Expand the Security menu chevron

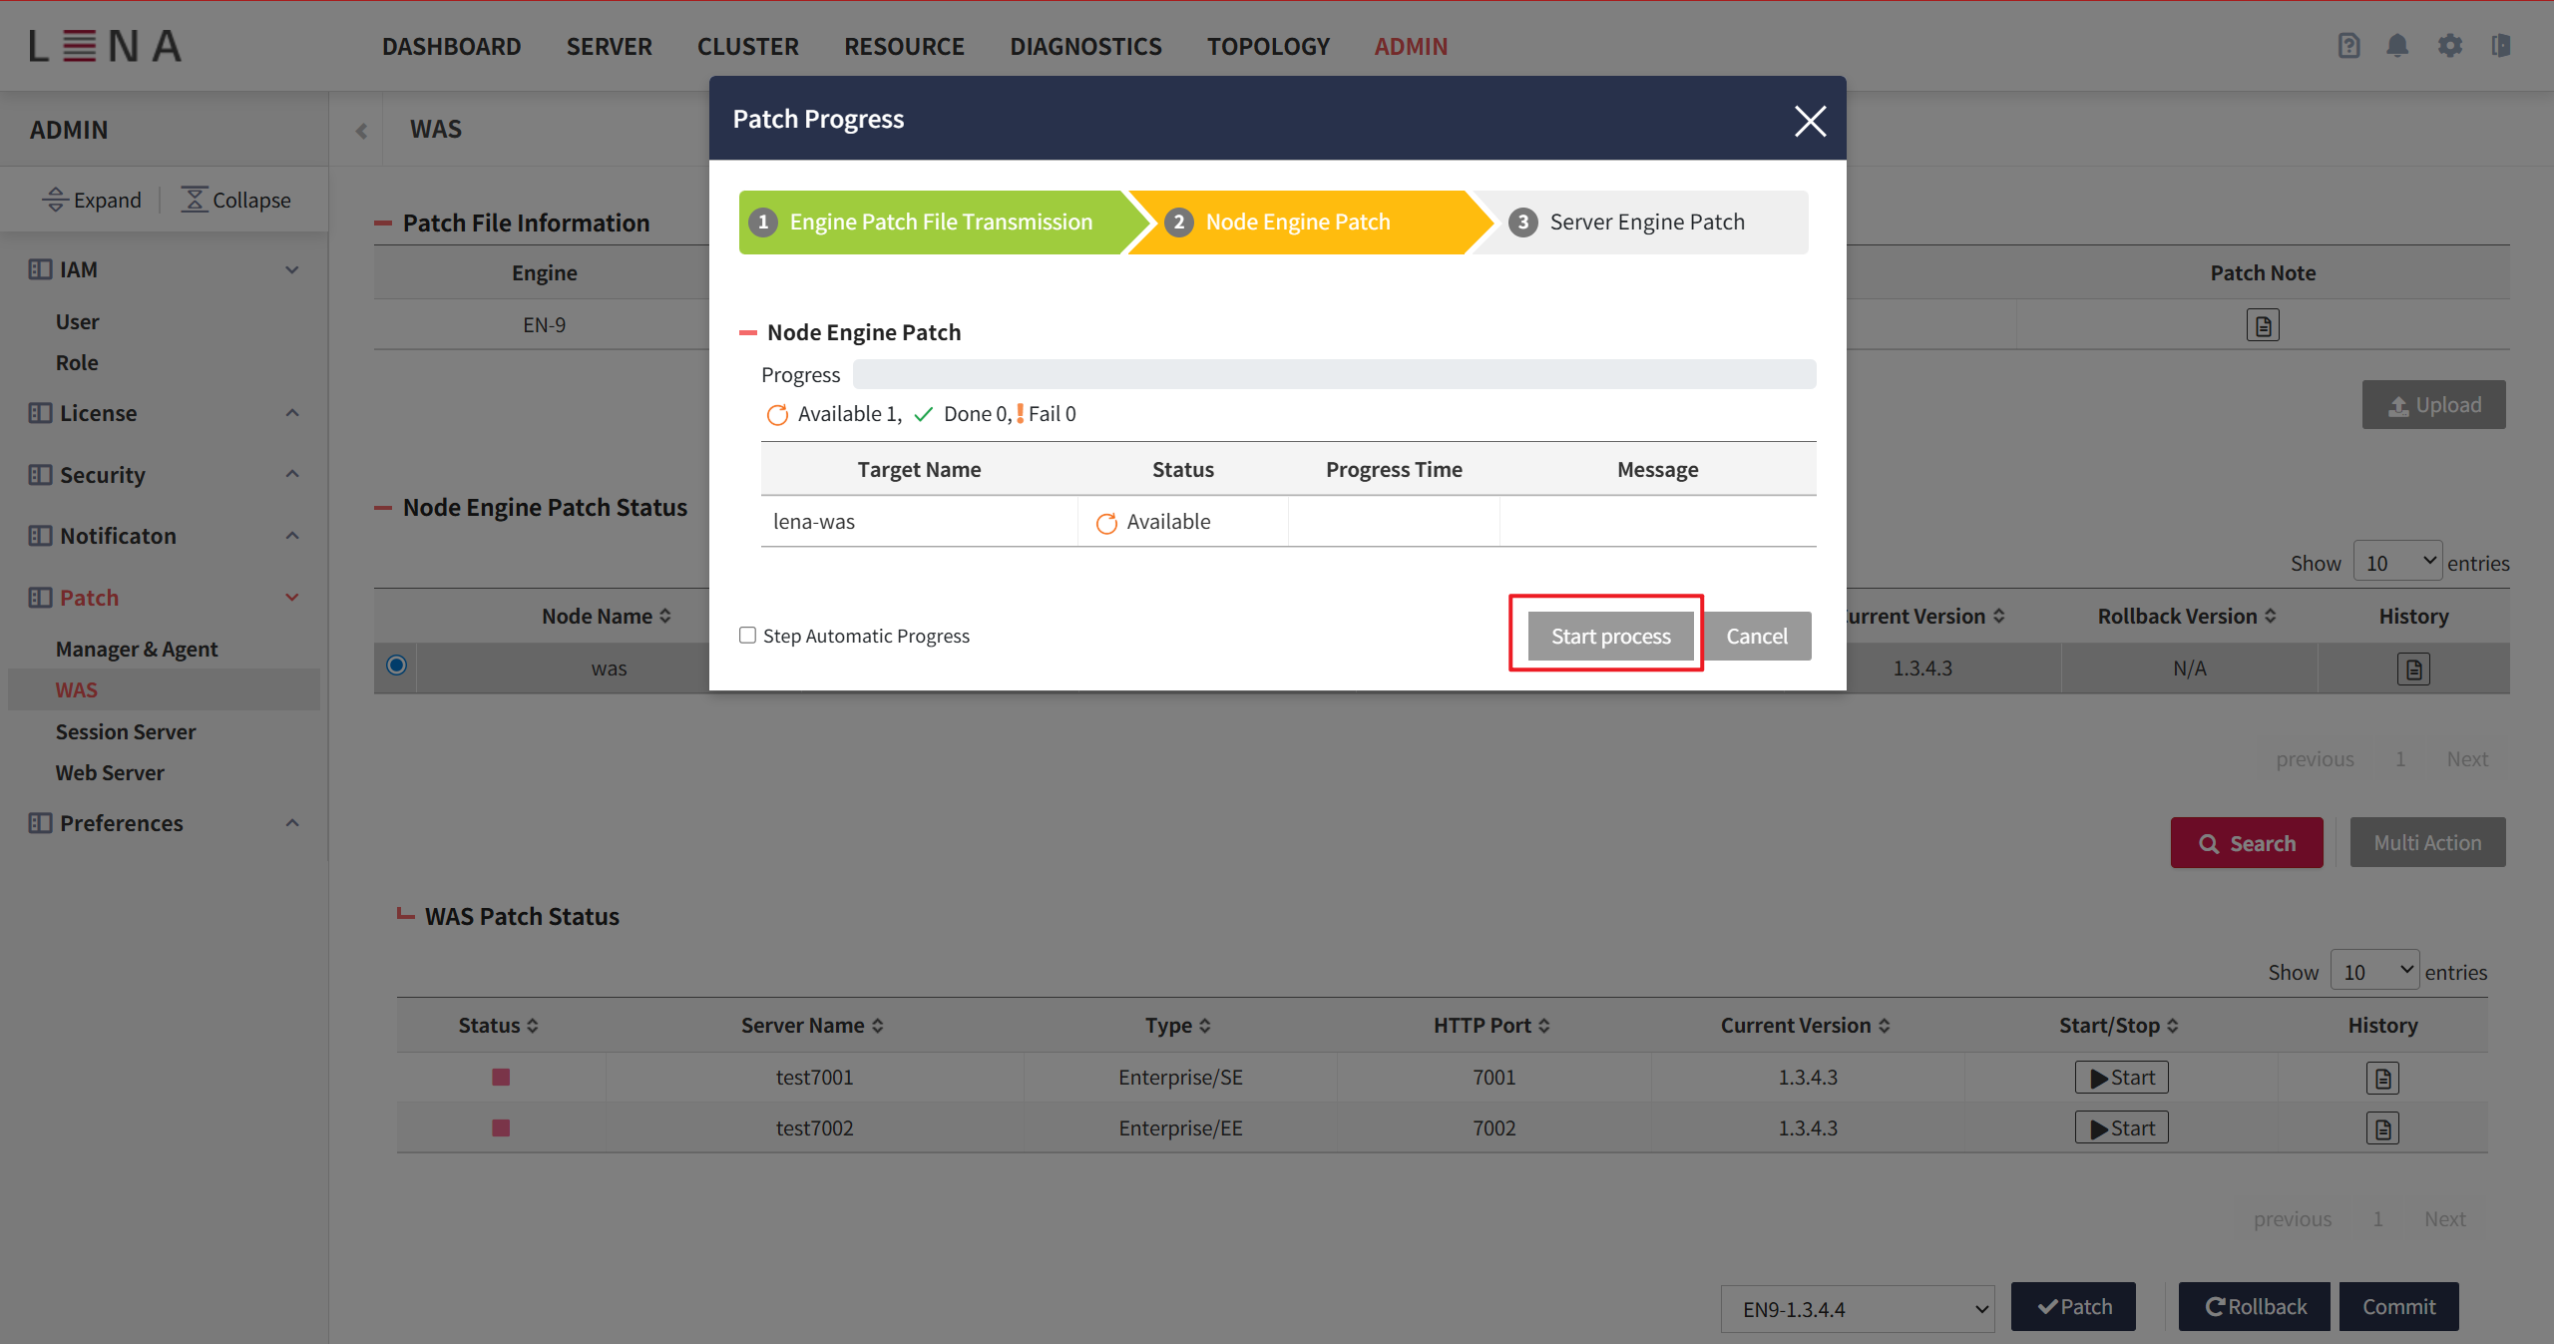(x=292, y=474)
